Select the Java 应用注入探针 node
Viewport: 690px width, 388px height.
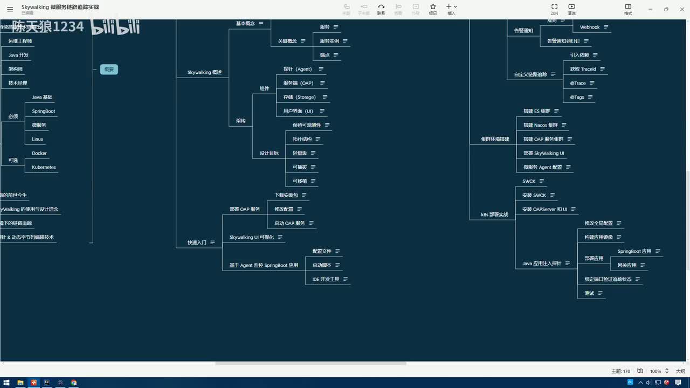(542, 264)
